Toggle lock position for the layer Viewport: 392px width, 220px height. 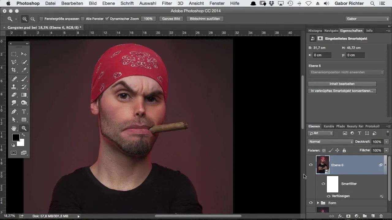click(337, 150)
